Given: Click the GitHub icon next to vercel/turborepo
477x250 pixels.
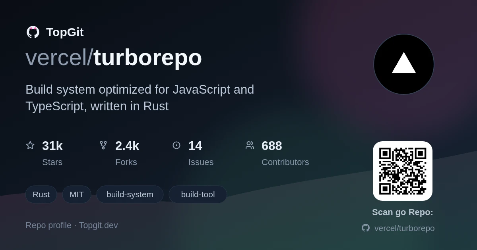Looking at the screenshot, I should click(366, 228).
